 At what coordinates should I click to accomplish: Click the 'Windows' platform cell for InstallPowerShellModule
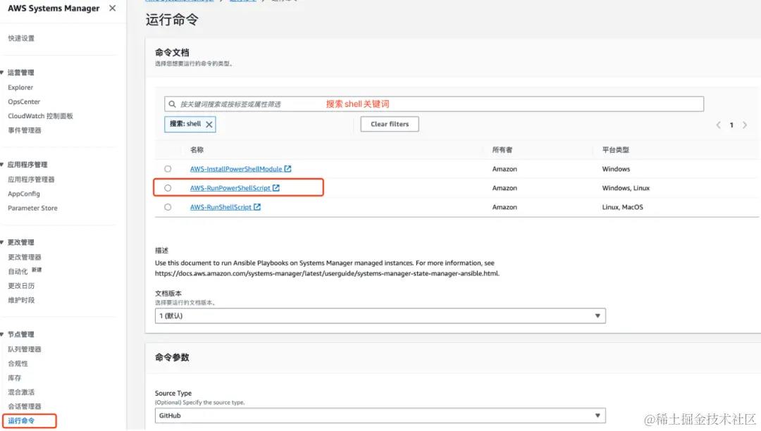617,169
